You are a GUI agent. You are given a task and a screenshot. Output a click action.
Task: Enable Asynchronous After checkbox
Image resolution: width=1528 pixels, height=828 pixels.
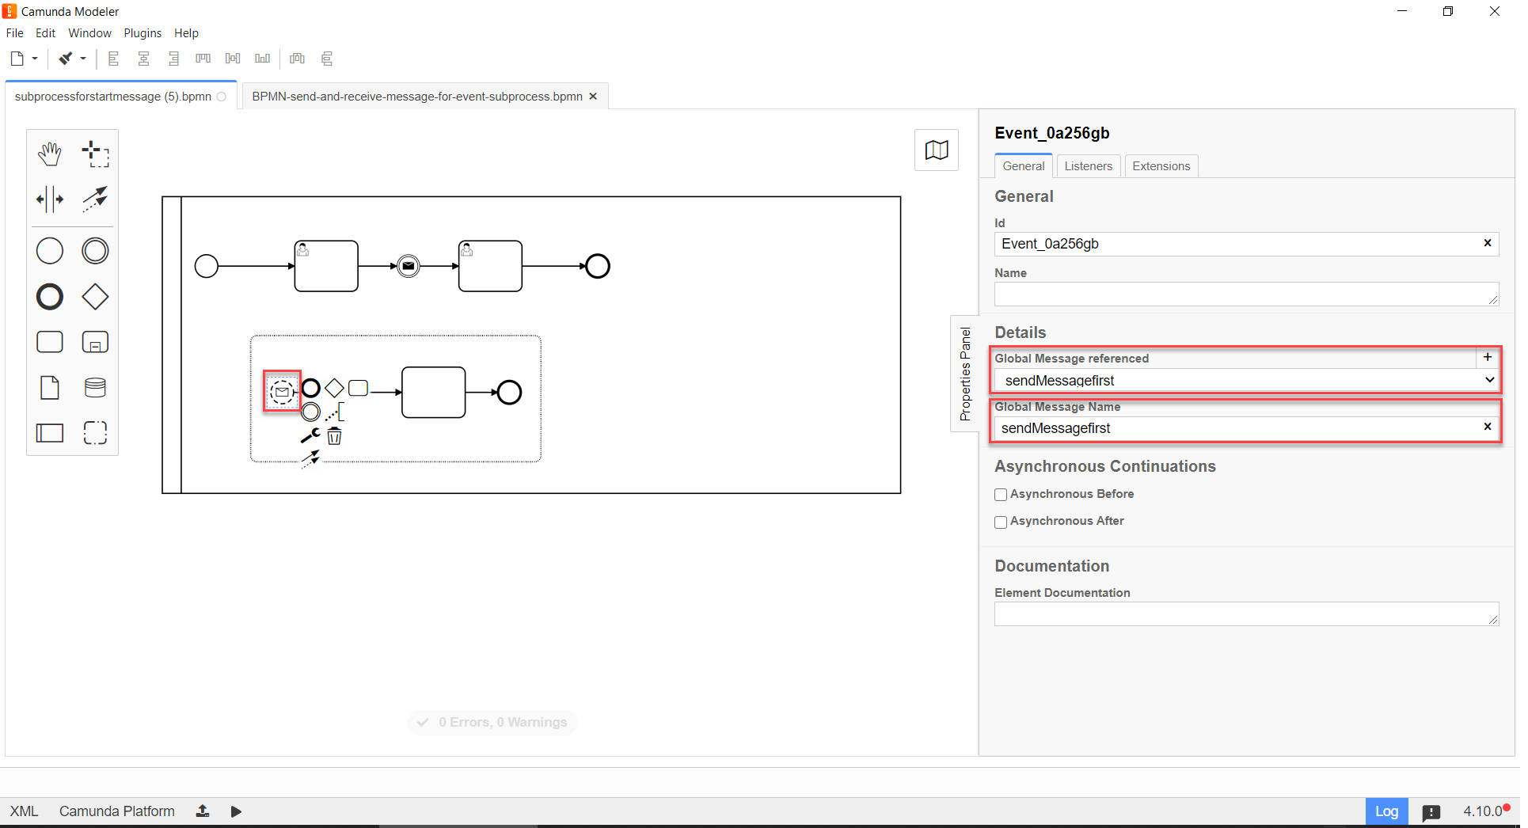tap(1001, 522)
